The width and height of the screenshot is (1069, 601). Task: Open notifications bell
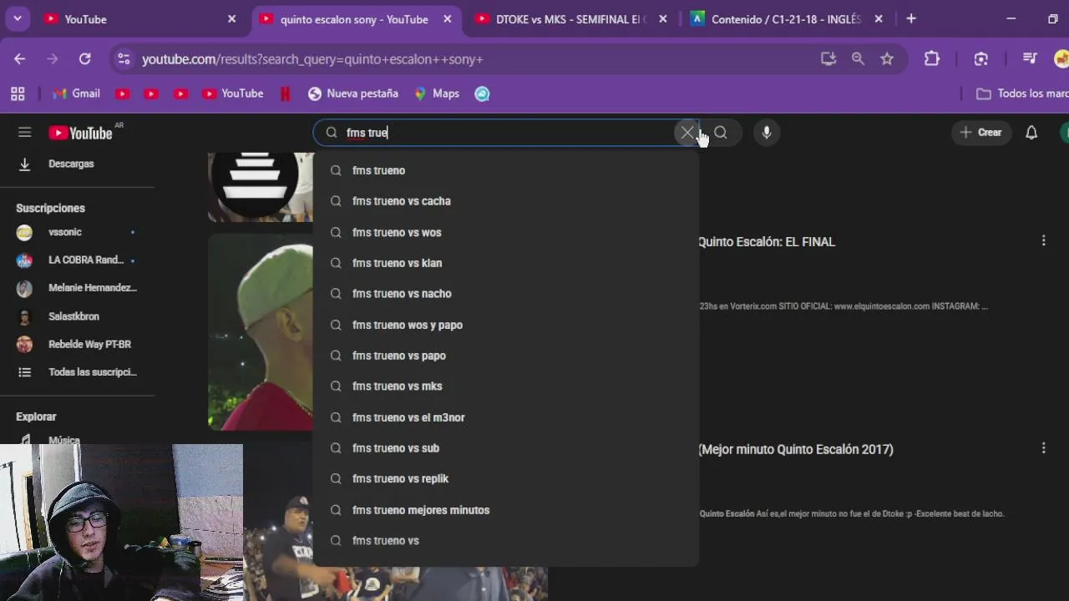click(x=1031, y=133)
